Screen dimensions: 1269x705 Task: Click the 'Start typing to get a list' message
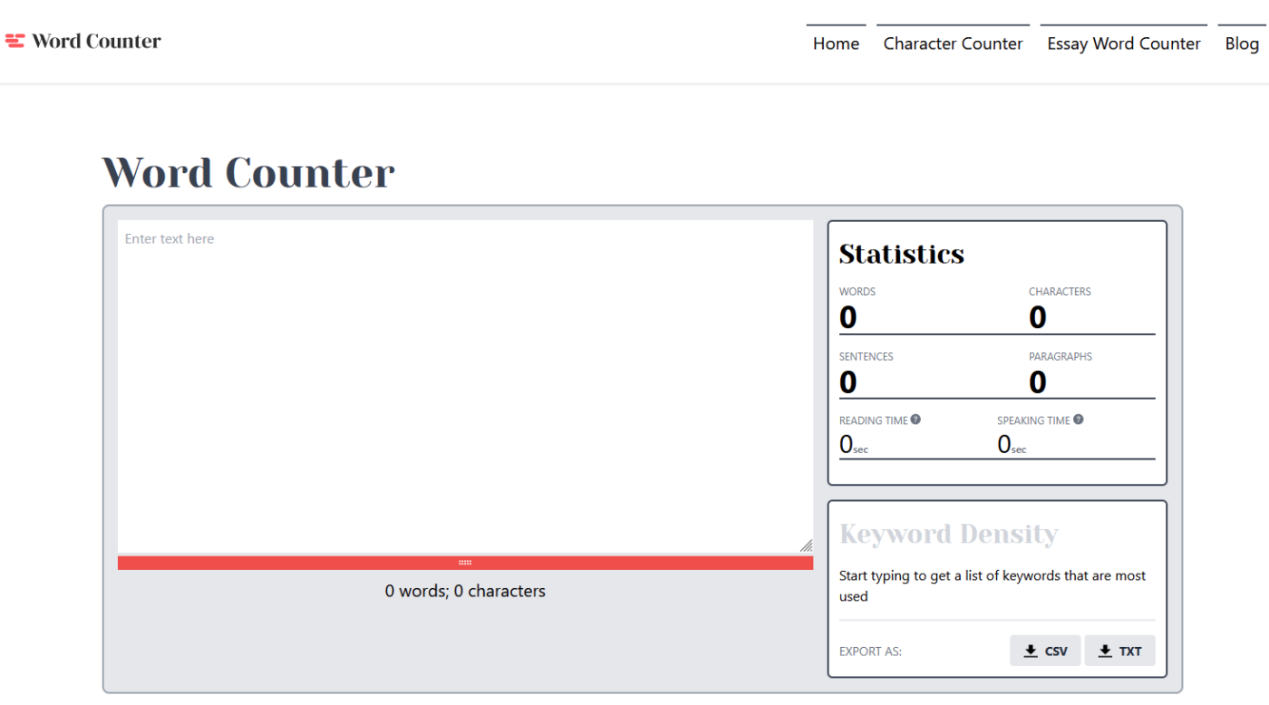[993, 585]
